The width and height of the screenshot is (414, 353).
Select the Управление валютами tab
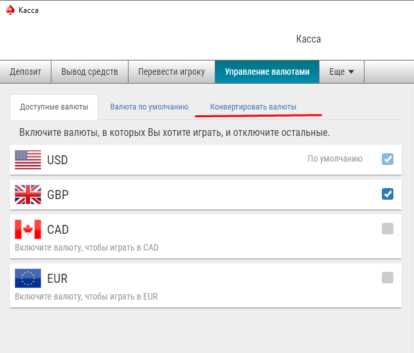point(267,72)
